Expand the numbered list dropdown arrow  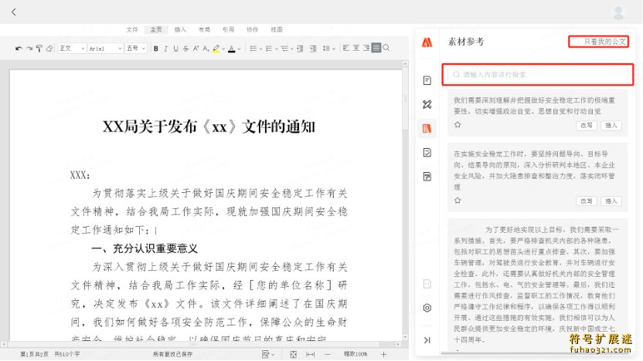277,49
